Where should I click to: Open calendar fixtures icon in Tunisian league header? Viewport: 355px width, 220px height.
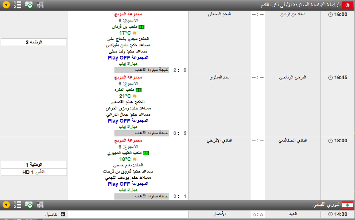click(x=29, y=5)
